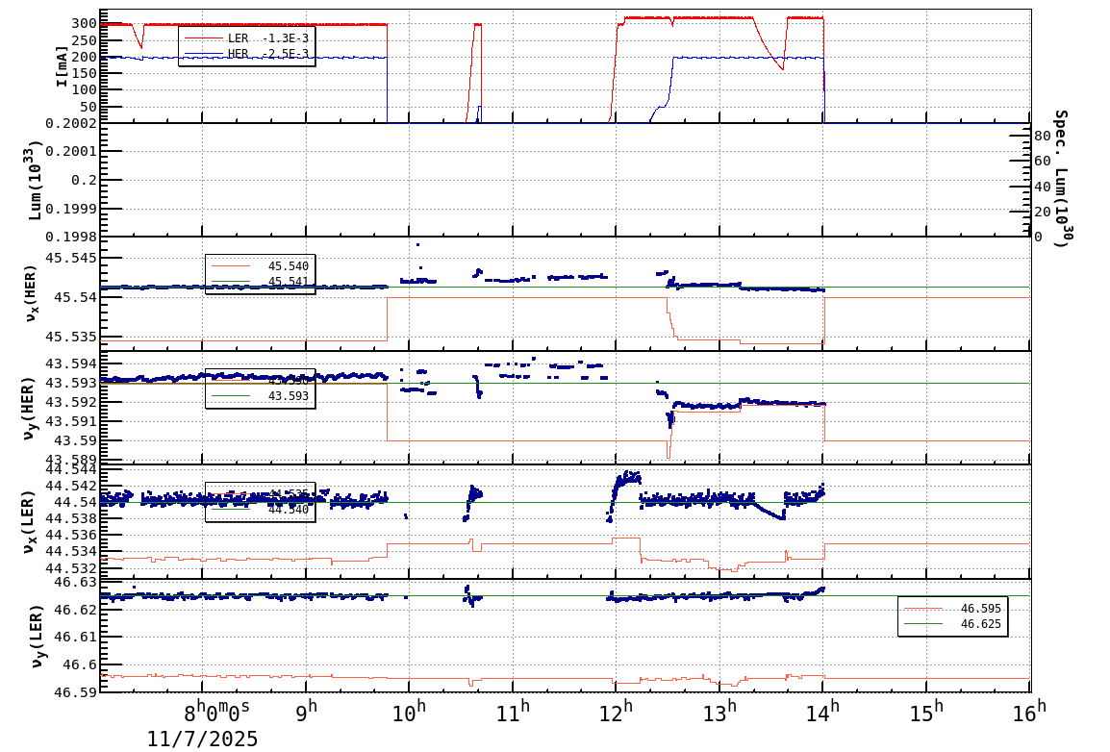Click the 45.545 tick label
Screen dimensions: 1110x752
point(71,258)
